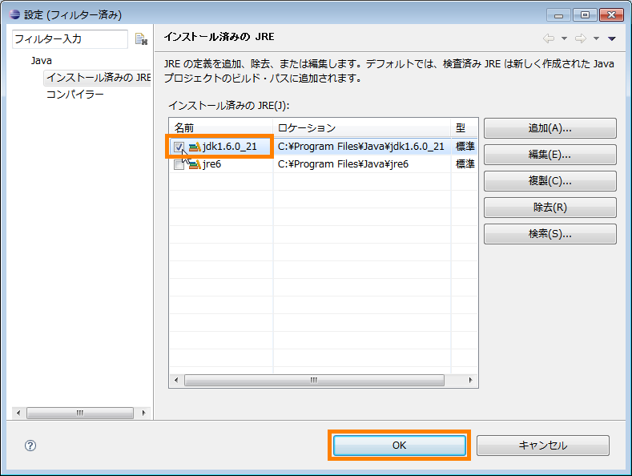Click the 複製(C)... button
The height and width of the screenshot is (476, 632).
point(550,181)
